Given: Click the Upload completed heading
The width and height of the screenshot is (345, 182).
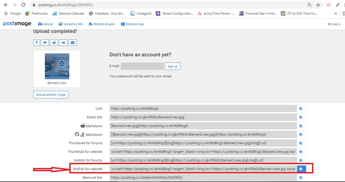Looking at the screenshot, I should (x=55, y=32).
